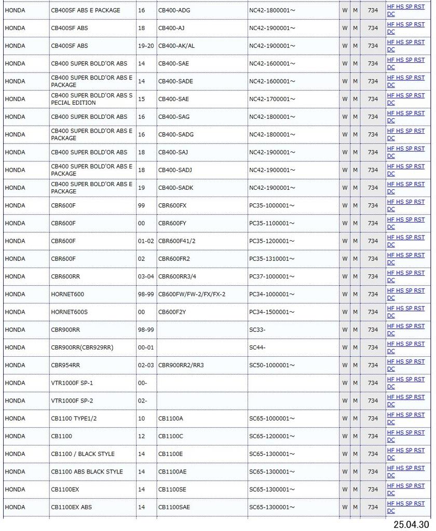The image size is (436, 531).
Task: Click the link in CBR954RR row
Action: 405,361
